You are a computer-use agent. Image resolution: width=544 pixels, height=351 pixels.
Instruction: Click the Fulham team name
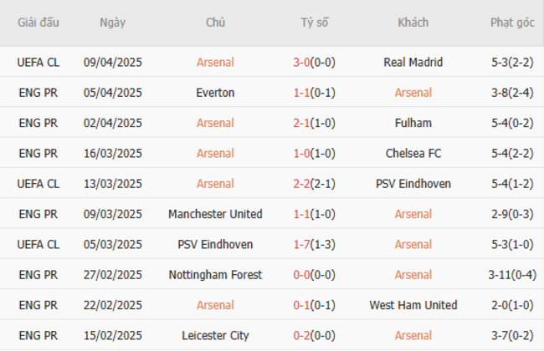413,123
